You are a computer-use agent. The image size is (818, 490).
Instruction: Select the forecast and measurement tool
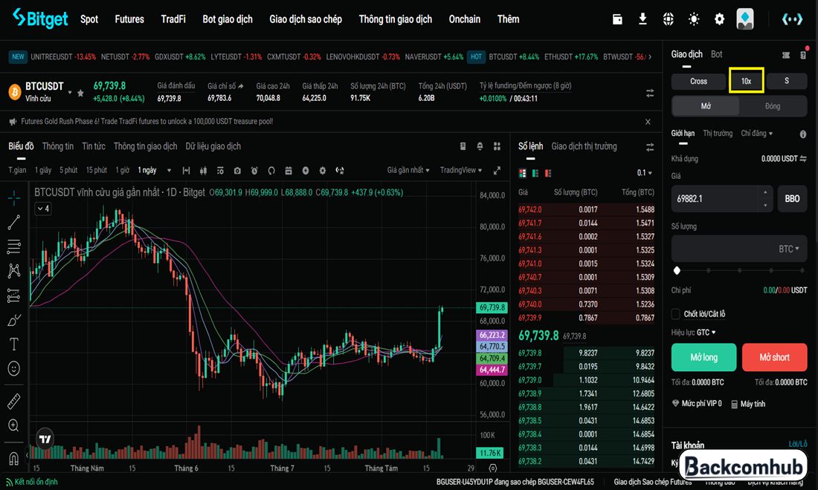point(14,295)
